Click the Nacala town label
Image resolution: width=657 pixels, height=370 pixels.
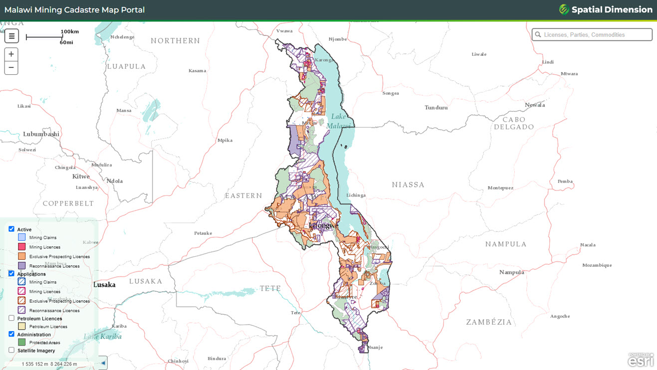tap(588, 245)
